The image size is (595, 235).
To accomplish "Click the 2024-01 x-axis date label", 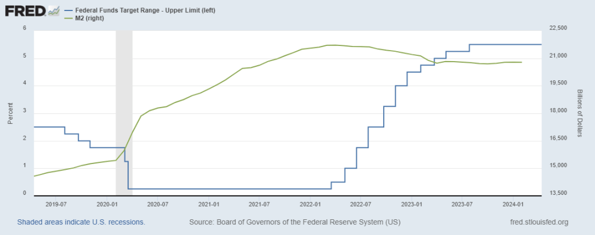I will pyautogui.click(x=513, y=204).
